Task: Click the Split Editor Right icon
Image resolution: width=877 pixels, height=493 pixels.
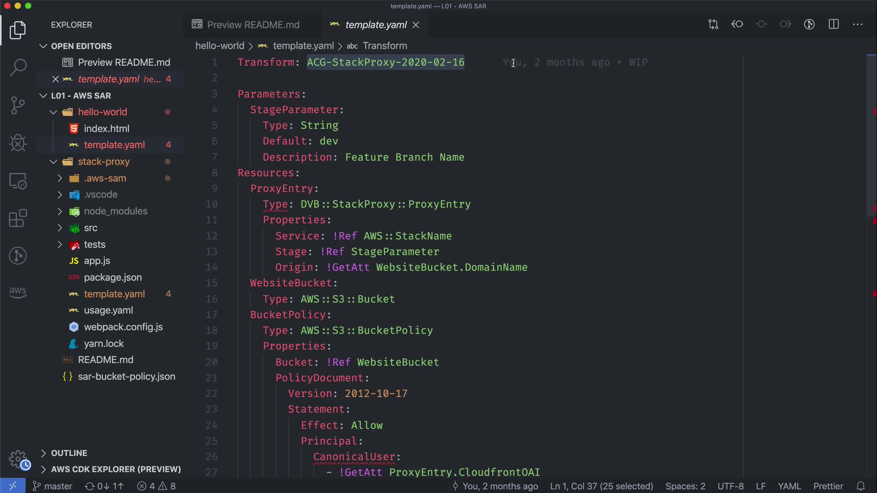Action: tap(834, 24)
